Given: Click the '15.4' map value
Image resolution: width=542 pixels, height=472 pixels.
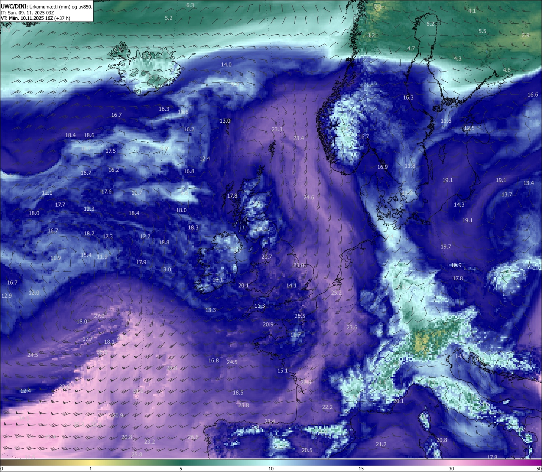Looking at the screenshot, I should pyautogui.click(x=86, y=255).
